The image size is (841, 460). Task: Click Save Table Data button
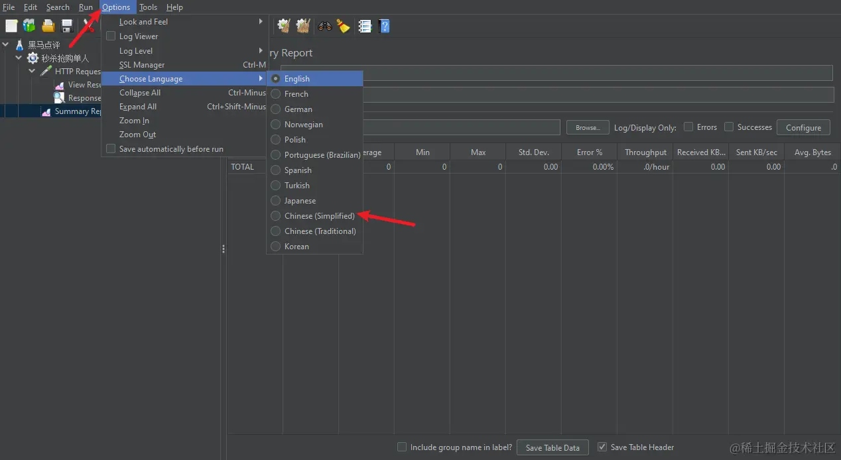pos(552,447)
